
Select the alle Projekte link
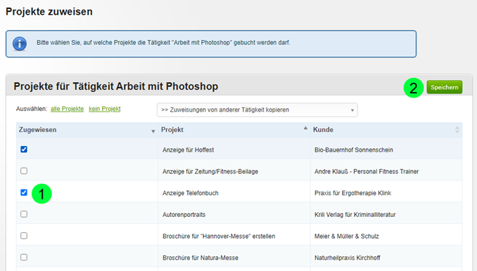[67, 109]
